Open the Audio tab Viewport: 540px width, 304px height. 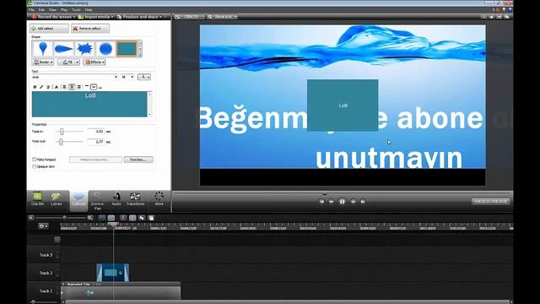(116, 199)
